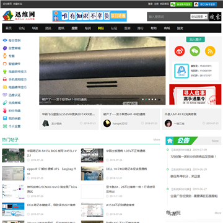Open 我的余额 via its blue icon

pos(5,118)
